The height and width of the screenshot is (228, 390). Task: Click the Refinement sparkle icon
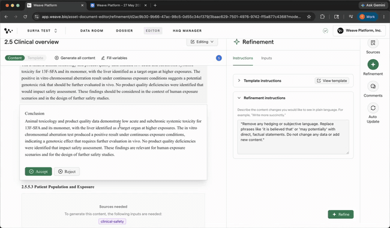236,42
